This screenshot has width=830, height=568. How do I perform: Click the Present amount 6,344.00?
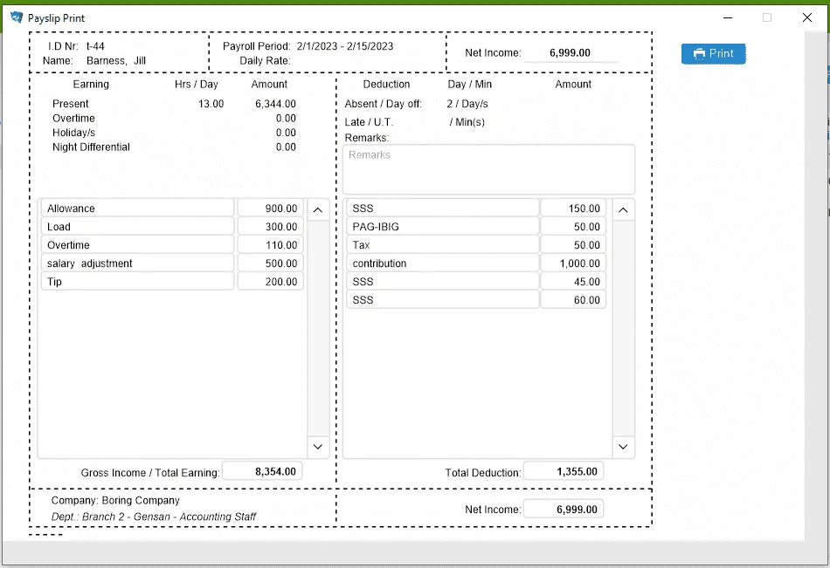tap(275, 104)
